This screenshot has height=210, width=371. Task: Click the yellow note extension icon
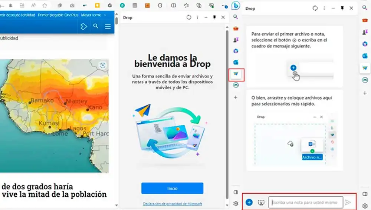click(97, 6)
